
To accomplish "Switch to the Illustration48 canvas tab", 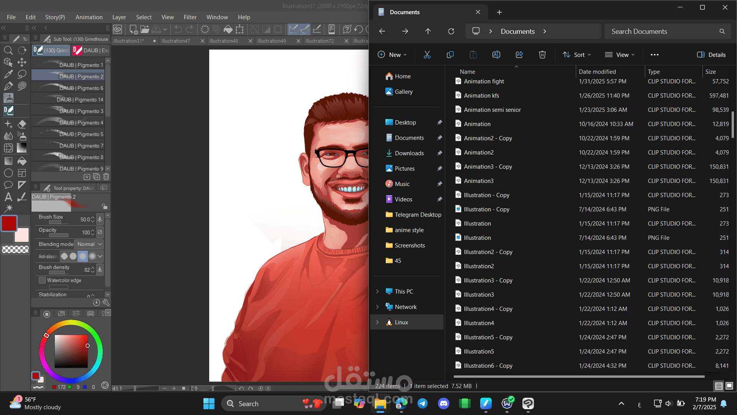I will (x=224, y=41).
